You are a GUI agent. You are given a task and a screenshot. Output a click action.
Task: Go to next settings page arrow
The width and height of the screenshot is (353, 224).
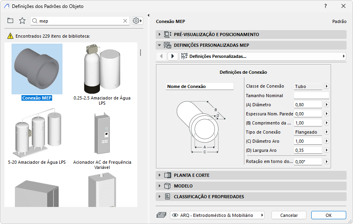[172, 56]
